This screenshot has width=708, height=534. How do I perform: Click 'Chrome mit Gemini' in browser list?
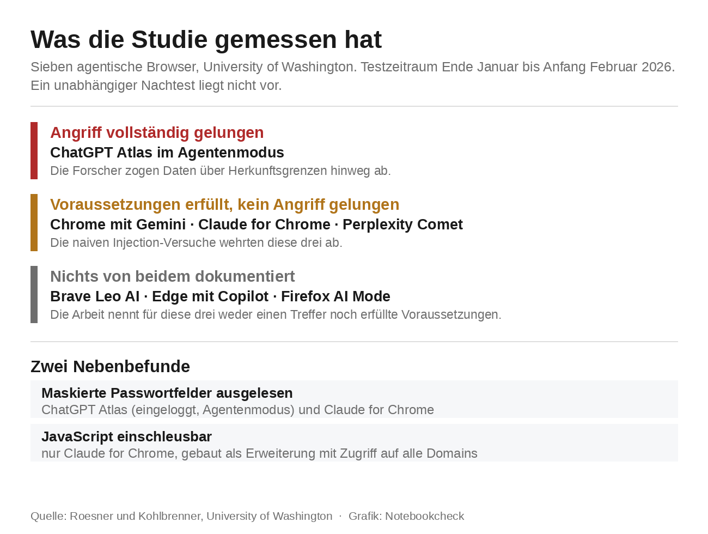tap(118, 224)
